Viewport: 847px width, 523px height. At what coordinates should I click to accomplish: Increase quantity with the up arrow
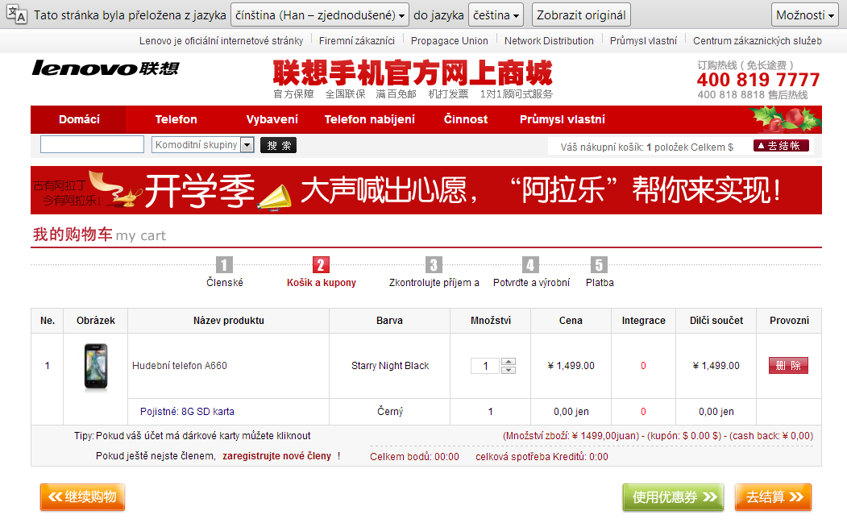[509, 362]
